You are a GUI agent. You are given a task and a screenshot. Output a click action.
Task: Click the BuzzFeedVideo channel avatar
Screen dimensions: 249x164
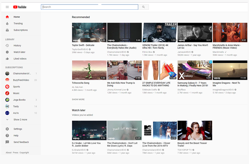point(7,80)
